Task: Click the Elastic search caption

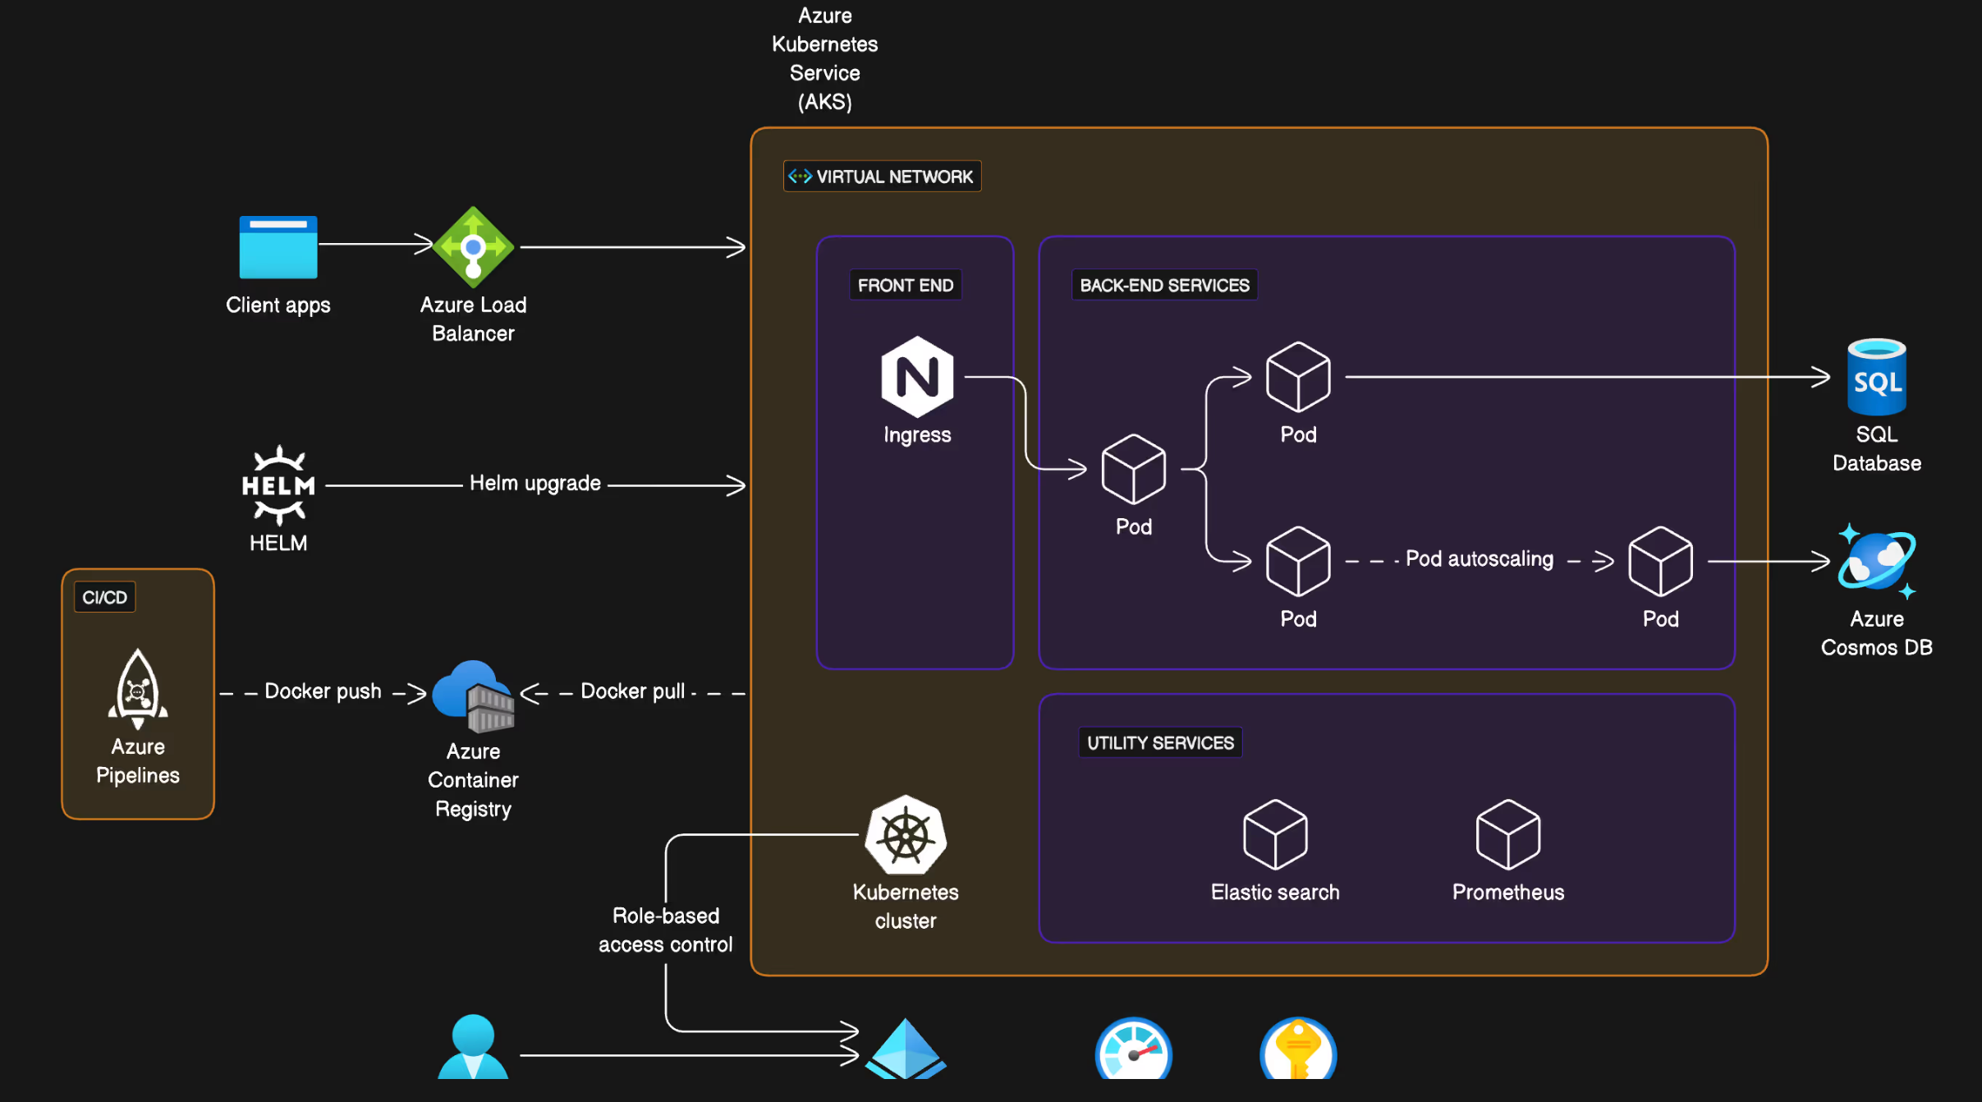Action: [1275, 892]
